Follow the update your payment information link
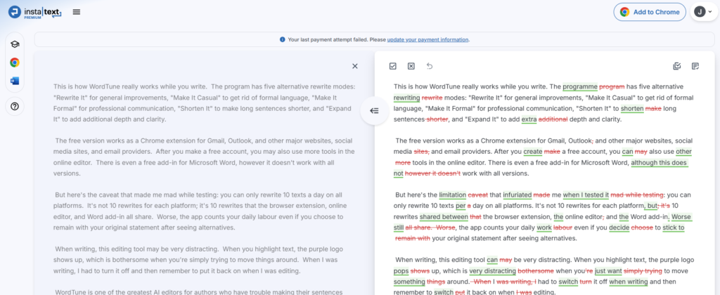 [x=427, y=39]
